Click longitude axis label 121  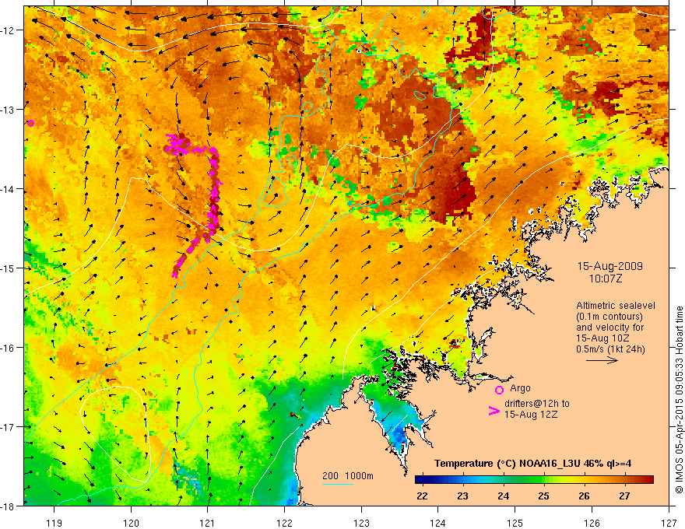pyautogui.click(x=208, y=523)
